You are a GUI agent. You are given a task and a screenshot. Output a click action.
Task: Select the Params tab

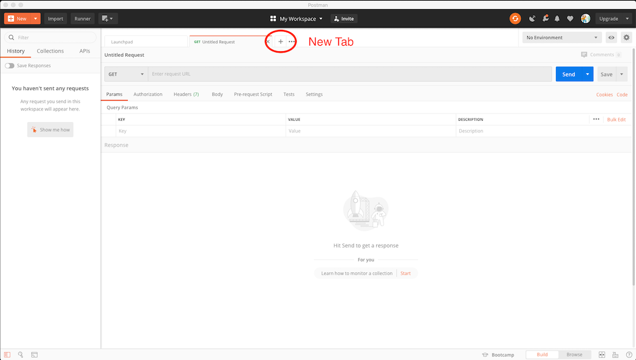[114, 94]
